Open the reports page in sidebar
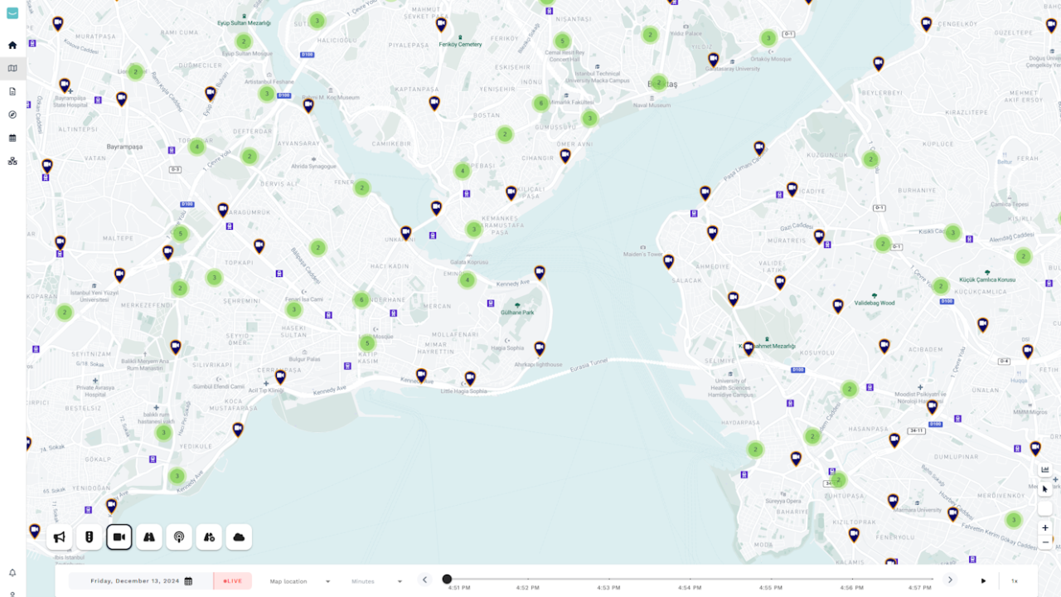This screenshot has height=597, width=1061. pyautogui.click(x=12, y=90)
